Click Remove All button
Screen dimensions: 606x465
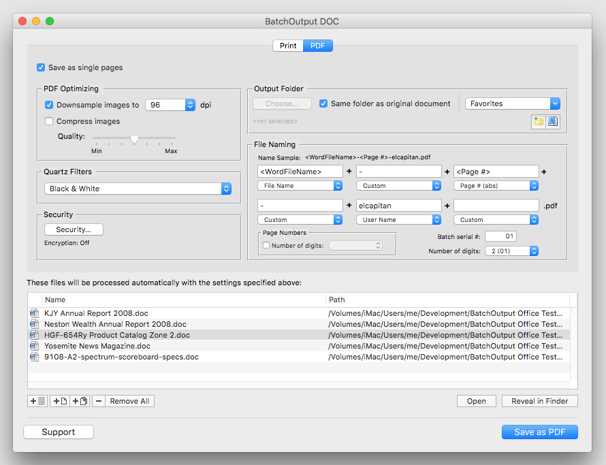129,401
